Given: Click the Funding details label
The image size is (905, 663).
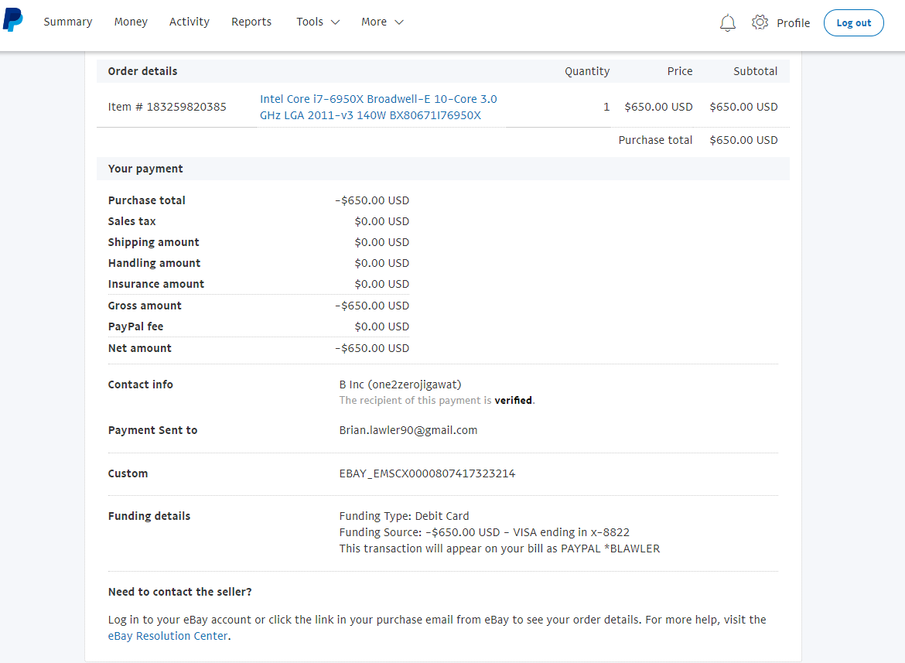Looking at the screenshot, I should (x=149, y=516).
